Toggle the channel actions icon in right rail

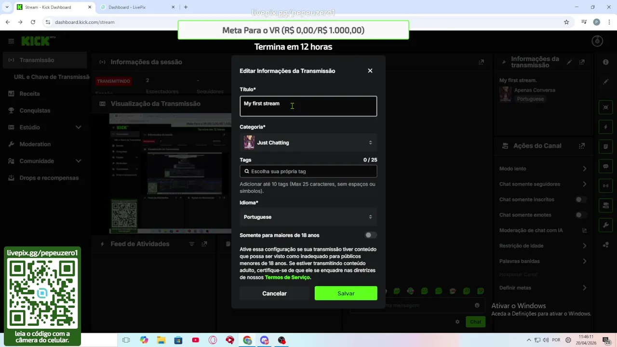[606, 205]
